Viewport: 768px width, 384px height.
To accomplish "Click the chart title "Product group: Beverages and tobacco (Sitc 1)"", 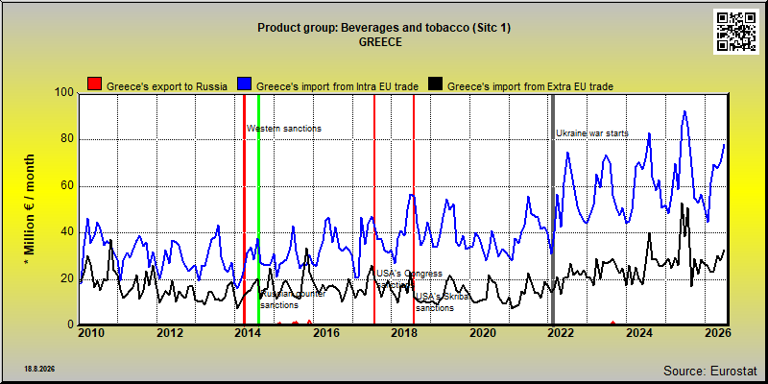I will [384, 28].
